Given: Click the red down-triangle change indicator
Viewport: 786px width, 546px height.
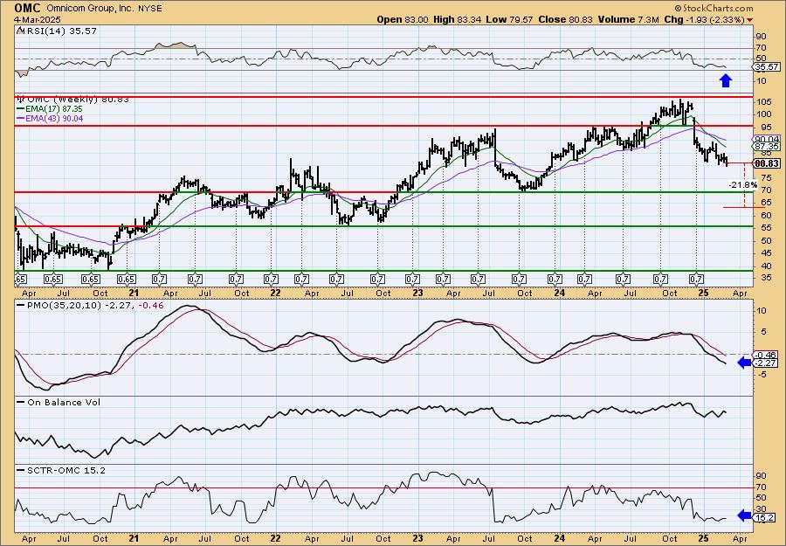Looking at the screenshot, I should (749, 20).
